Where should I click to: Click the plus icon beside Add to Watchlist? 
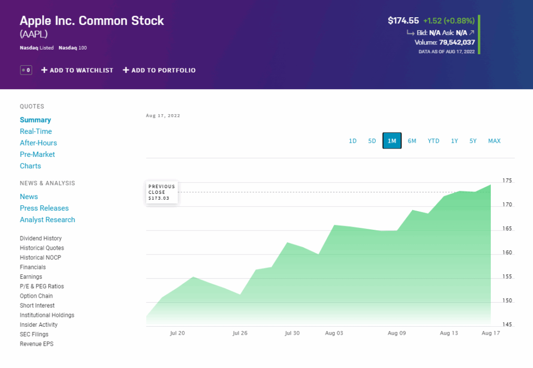coord(44,70)
